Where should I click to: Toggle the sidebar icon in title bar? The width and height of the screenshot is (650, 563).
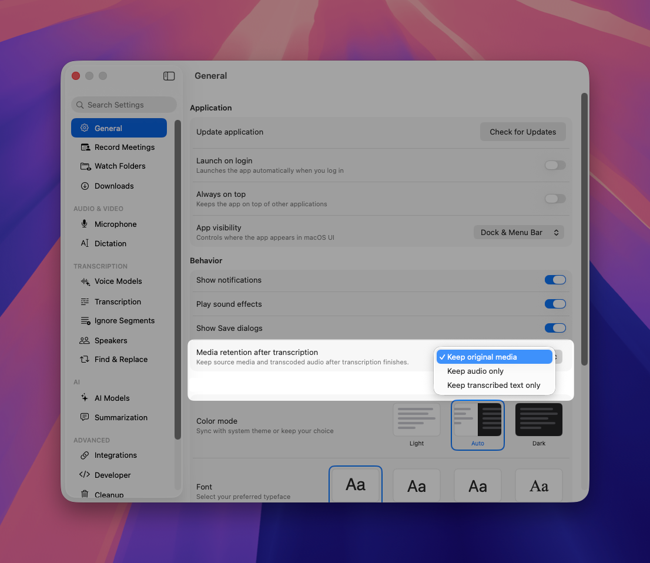[169, 76]
